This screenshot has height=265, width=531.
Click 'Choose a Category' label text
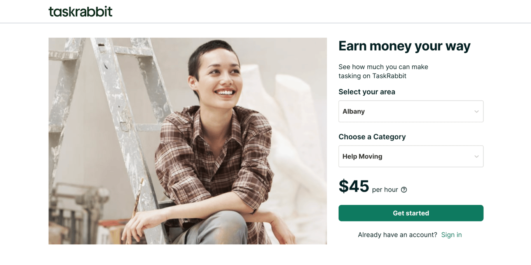tap(372, 137)
